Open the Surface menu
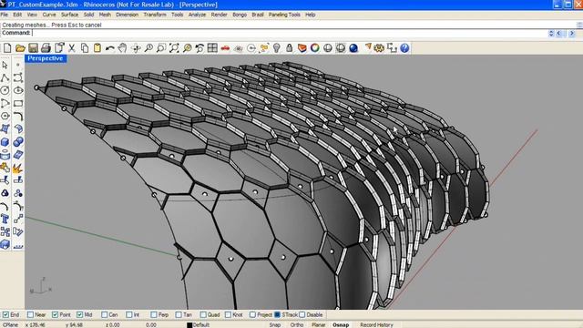 [69, 15]
